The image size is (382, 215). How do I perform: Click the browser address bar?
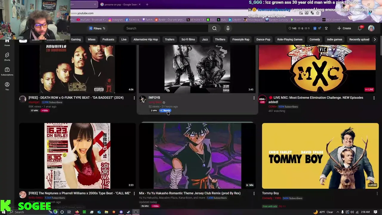pyautogui.click(x=185, y=13)
